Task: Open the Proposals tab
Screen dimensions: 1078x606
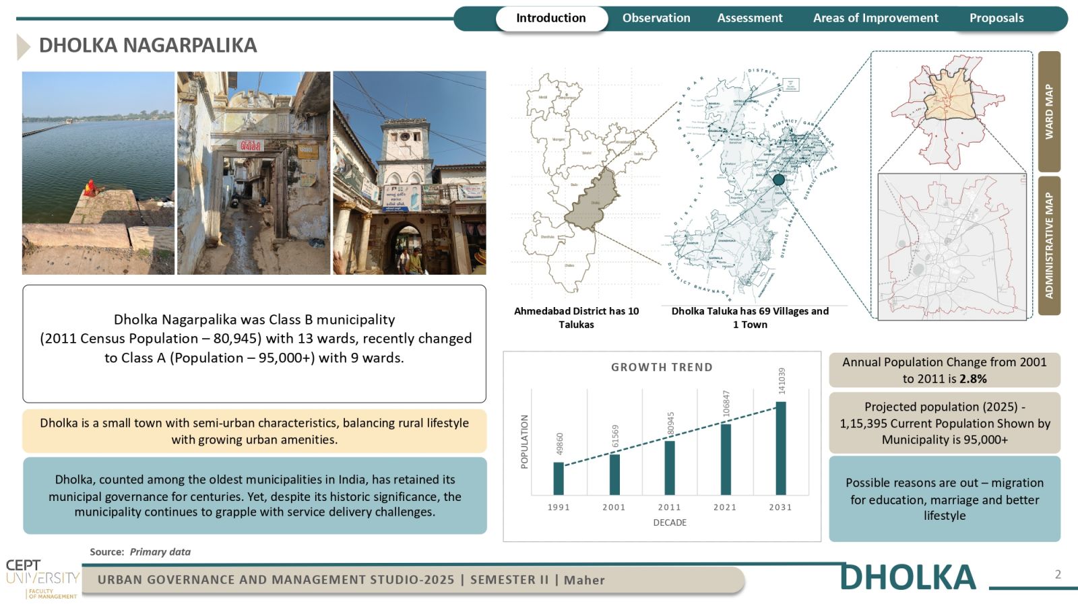Action: coord(996,18)
